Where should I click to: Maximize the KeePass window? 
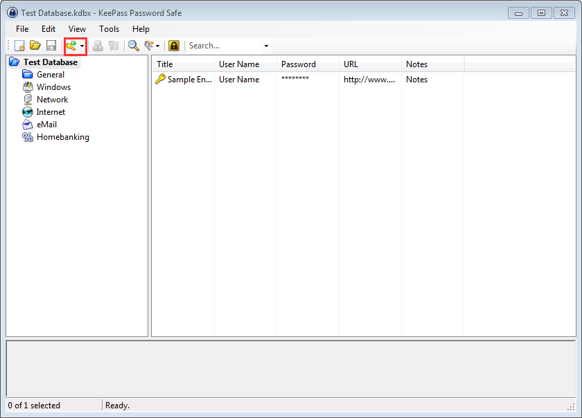coord(542,13)
